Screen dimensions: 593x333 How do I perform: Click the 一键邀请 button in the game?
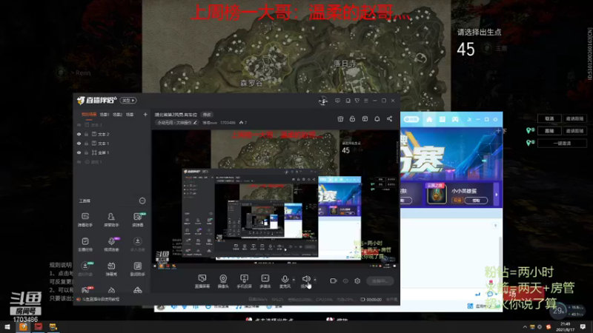(x=562, y=144)
